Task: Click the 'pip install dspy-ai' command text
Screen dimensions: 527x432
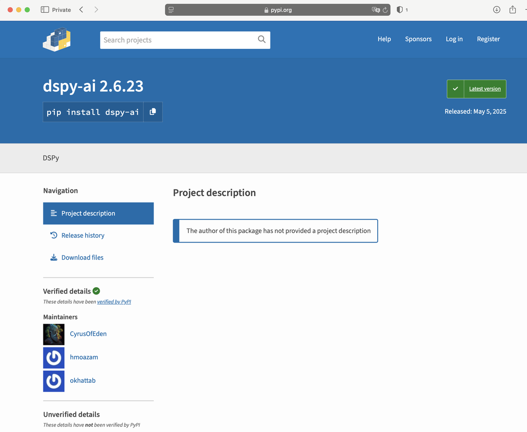Action: 93,112
